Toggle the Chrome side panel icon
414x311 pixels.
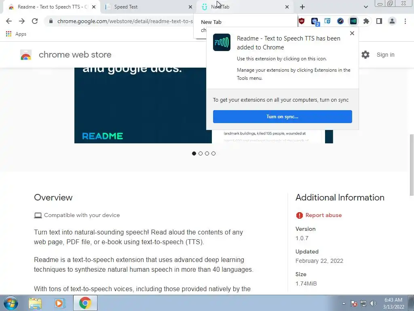click(379, 21)
